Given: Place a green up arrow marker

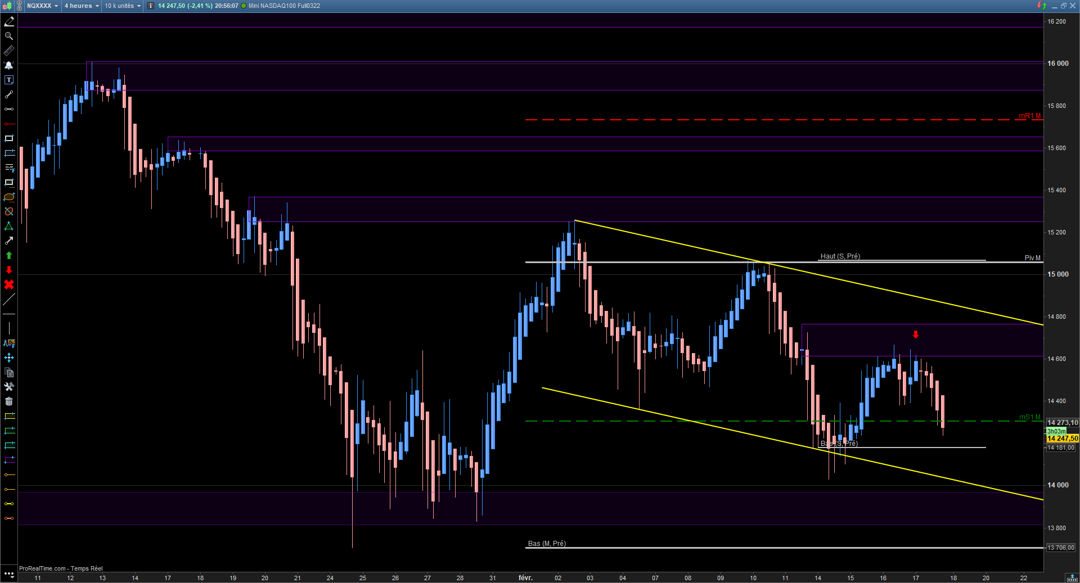Looking at the screenshot, I should 9,255.
